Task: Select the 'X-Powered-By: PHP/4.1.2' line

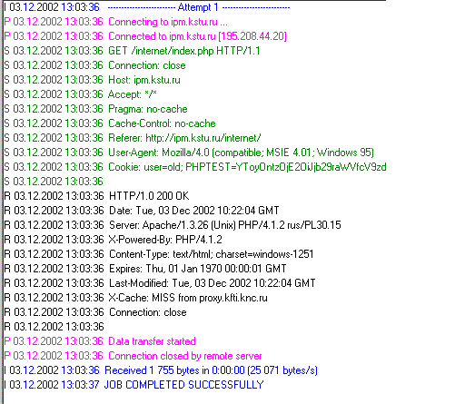Action: tap(113, 240)
